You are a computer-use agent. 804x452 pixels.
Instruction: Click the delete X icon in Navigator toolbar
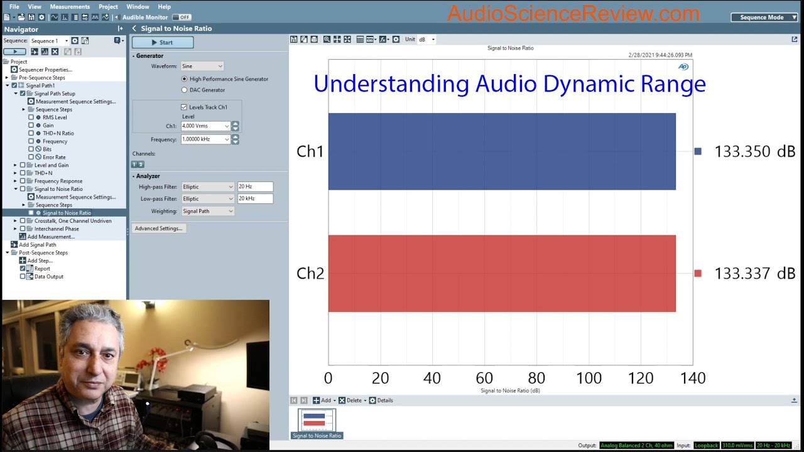pyautogui.click(x=55, y=51)
